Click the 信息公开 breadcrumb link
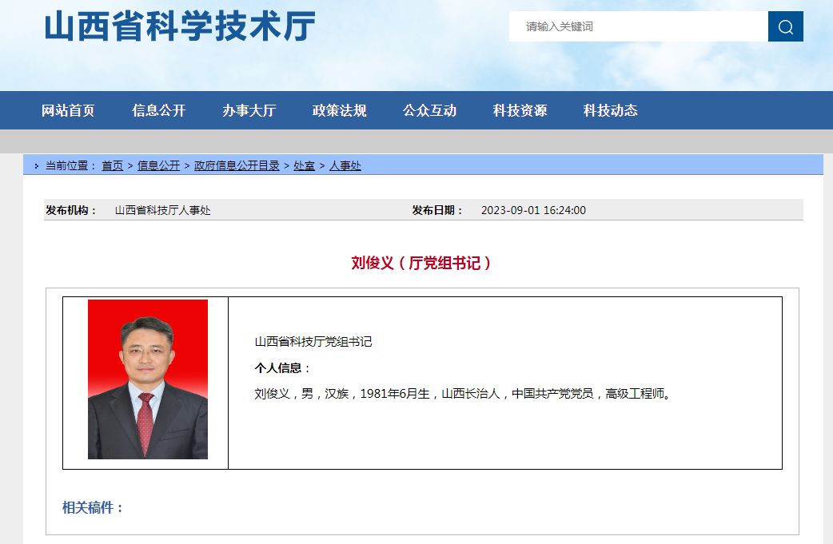This screenshot has height=544, width=833. [x=157, y=167]
